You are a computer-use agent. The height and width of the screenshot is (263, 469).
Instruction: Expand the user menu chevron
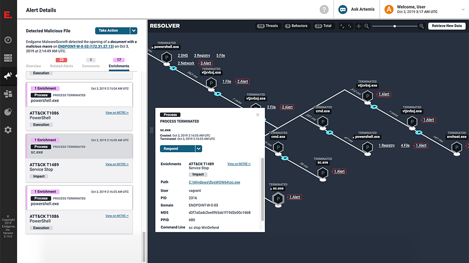(463, 9)
